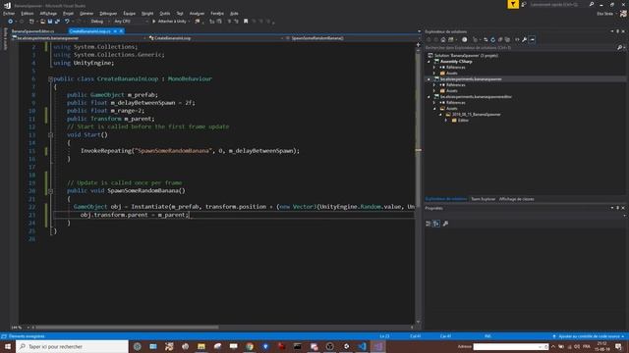The width and height of the screenshot is (629, 353).
Task: Open the project navigation dropdown above the code
Action: 79,38
